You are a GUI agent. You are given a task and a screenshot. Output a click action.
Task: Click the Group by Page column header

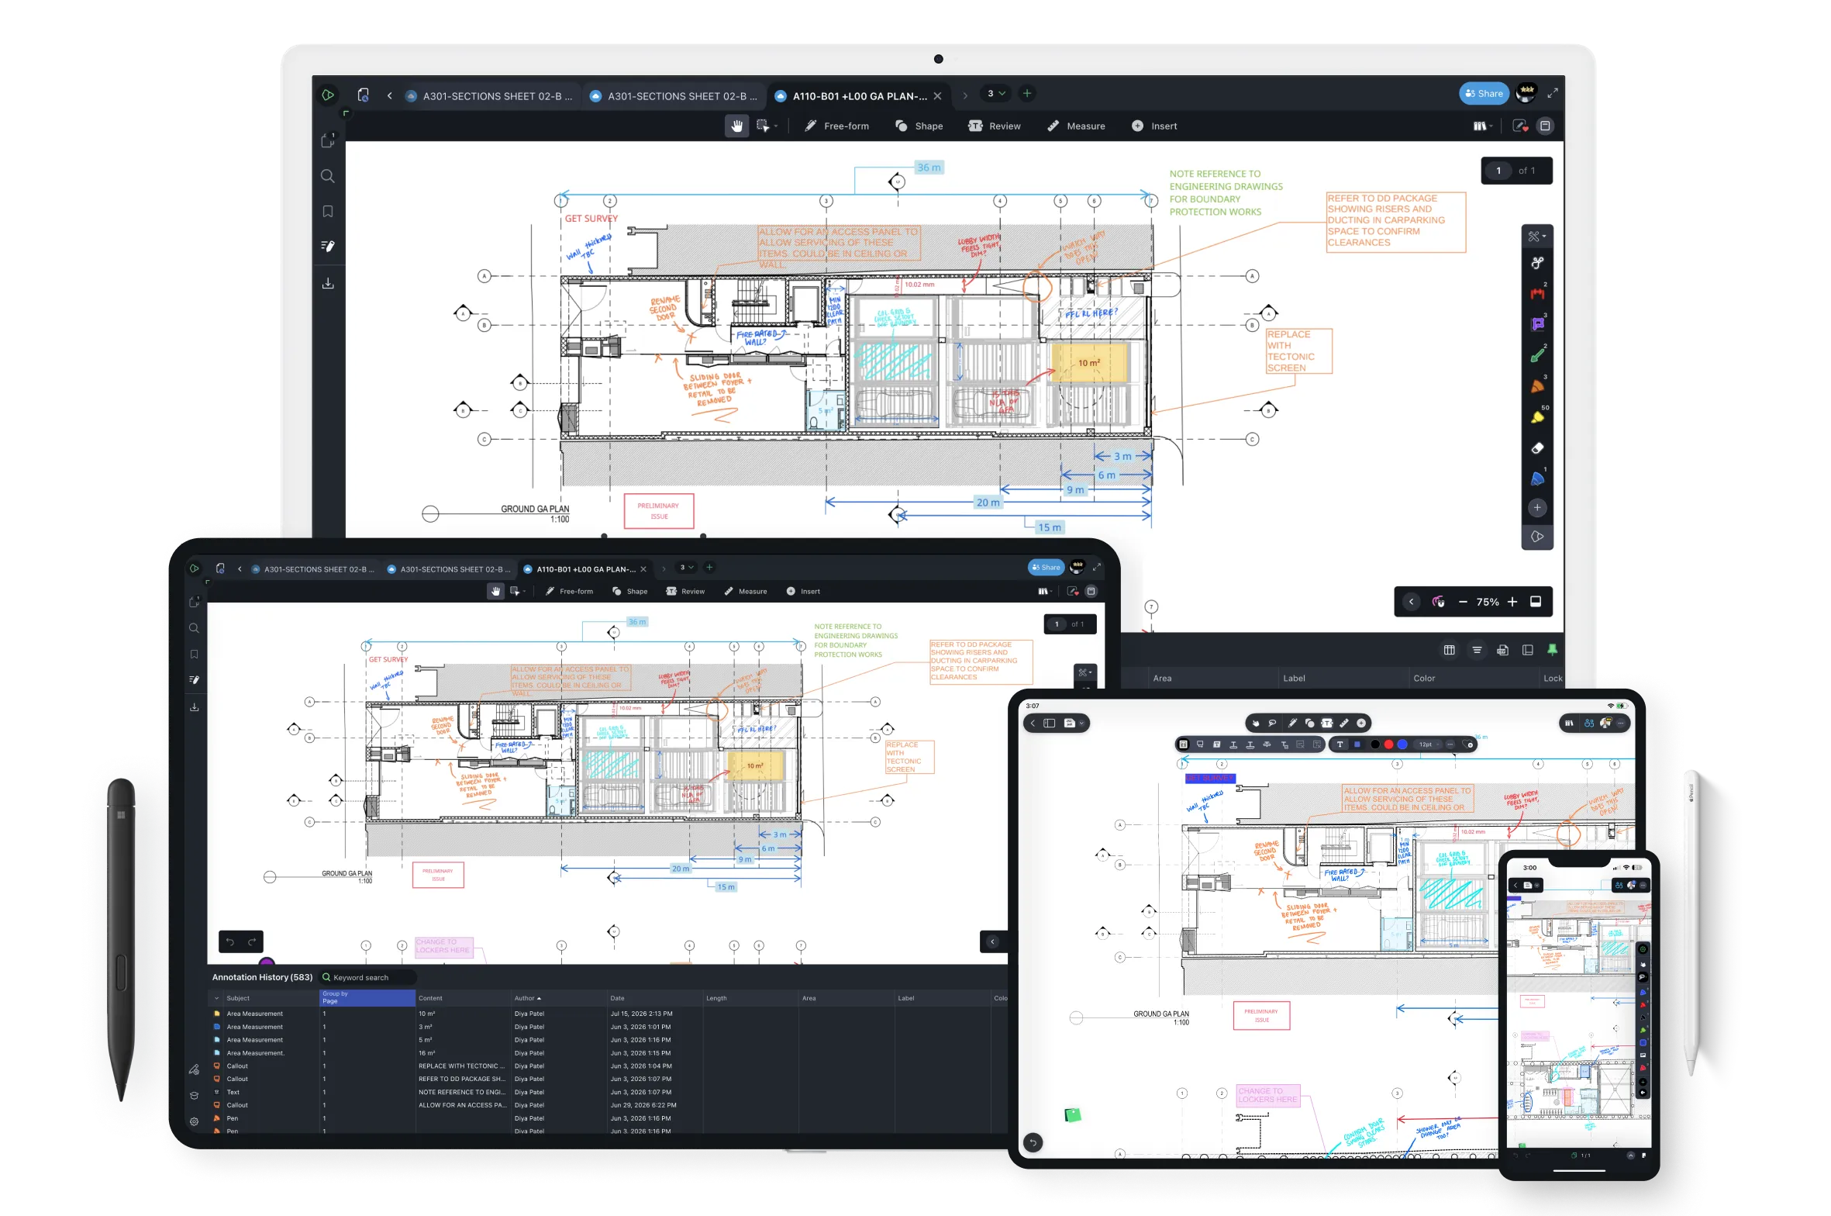(367, 998)
